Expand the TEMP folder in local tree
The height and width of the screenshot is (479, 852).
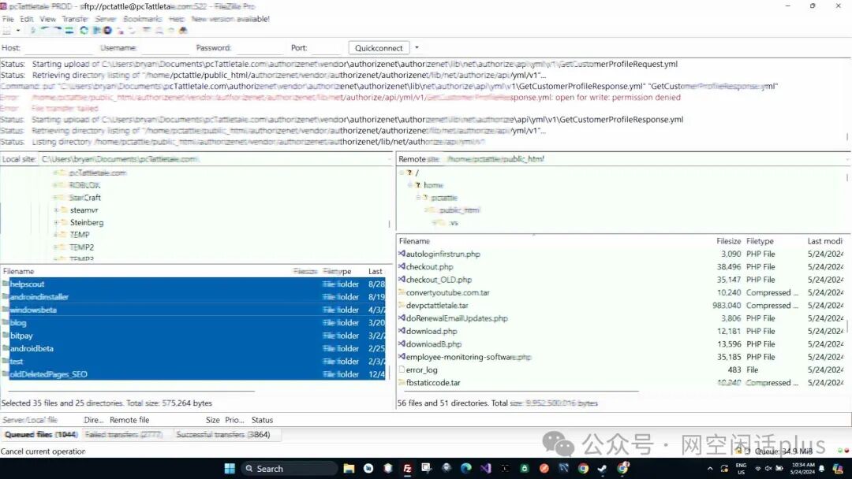(x=56, y=235)
